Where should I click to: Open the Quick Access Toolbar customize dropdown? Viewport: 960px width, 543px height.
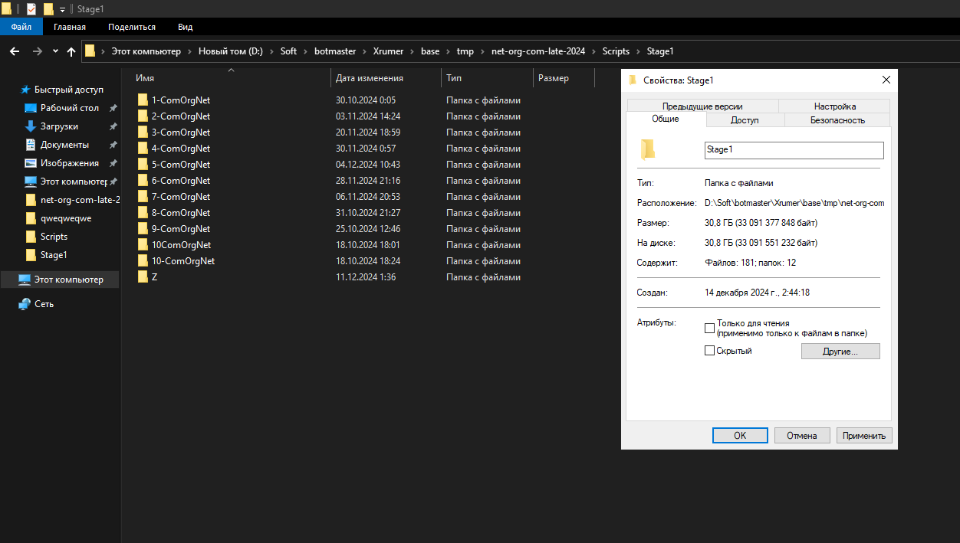[x=62, y=9]
